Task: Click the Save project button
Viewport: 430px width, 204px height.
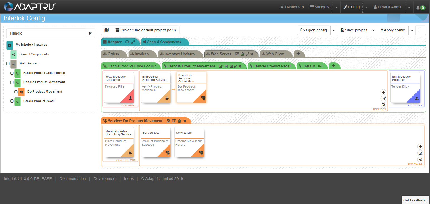Action: (354, 30)
